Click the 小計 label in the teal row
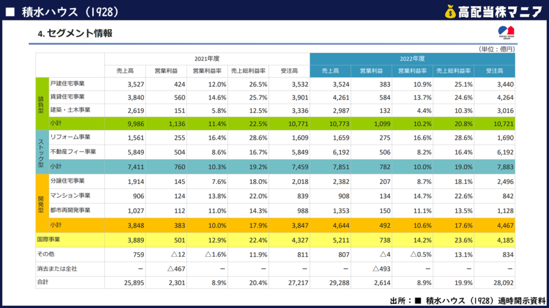The width and height of the screenshot is (549, 308). [56, 167]
